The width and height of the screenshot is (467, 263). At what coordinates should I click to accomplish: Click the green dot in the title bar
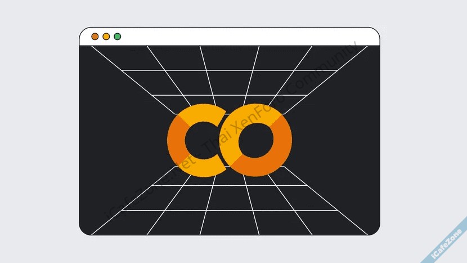click(118, 37)
